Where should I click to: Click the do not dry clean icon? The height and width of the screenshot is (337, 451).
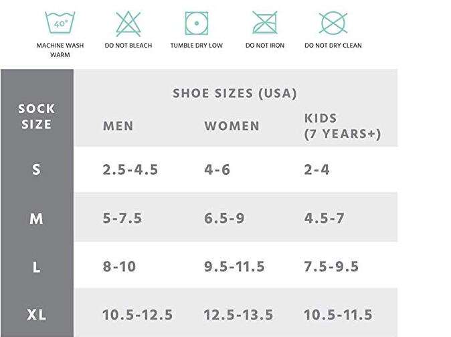[333, 23]
